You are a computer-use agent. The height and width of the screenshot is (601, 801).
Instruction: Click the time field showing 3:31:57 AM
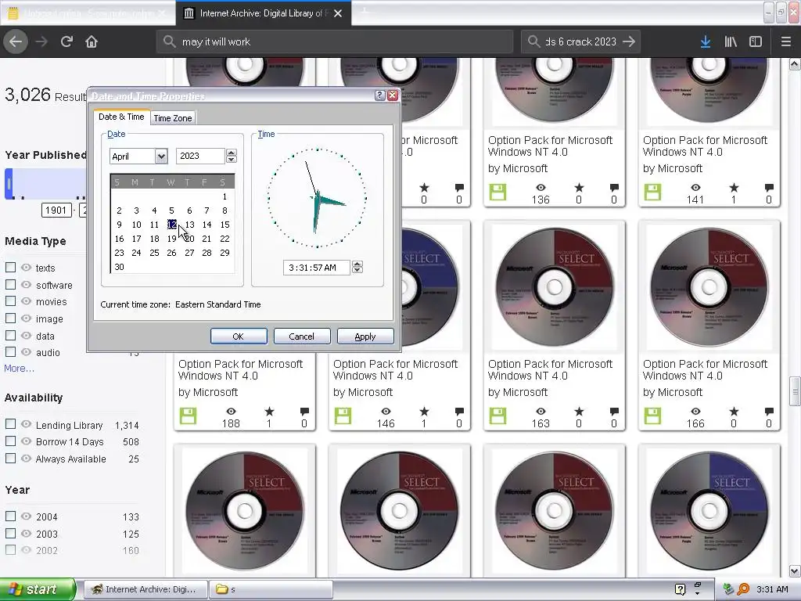pyautogui.click(x=317, y=268)
